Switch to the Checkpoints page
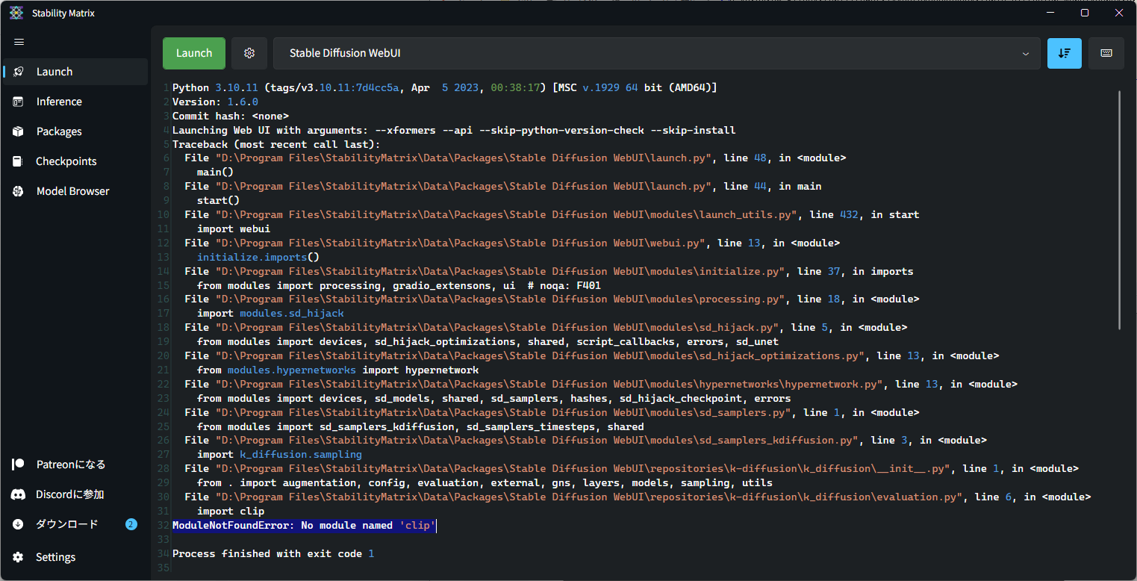Viewport: 1137px width, 581px height. coord(75,161)
